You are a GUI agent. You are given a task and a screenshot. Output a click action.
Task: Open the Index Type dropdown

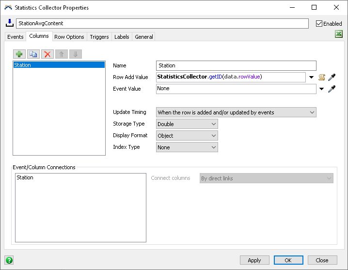click(x=187, y=147)
